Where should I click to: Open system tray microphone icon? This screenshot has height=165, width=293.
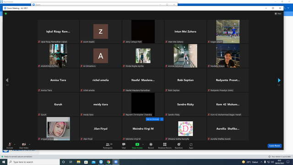[265, 162]
